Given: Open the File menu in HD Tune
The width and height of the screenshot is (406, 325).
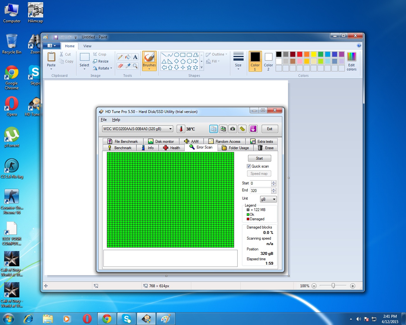Looking at the screenshot, I should pyautogui.click(x=104, y=120).
